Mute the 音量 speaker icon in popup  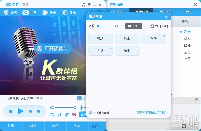pos(99,26)
